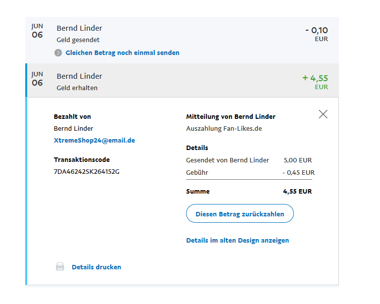Click the arrow icon beside "Gleichen Betrag noch einmal senden"

pos(58,53)
